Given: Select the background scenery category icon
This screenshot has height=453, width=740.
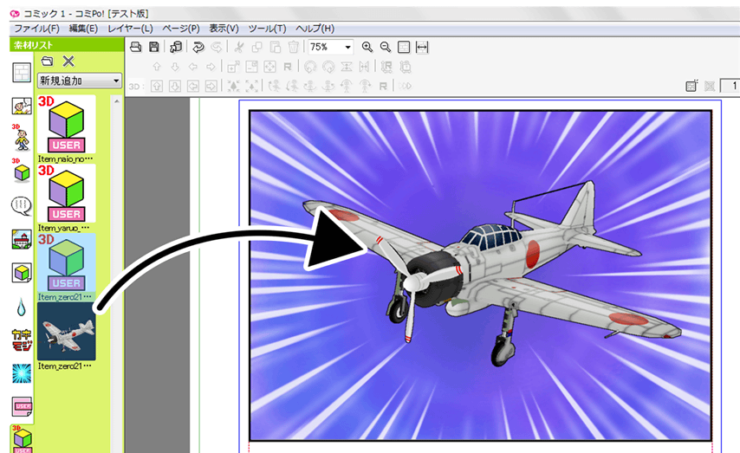Looking at the screenshot, I should coord(22,239).
